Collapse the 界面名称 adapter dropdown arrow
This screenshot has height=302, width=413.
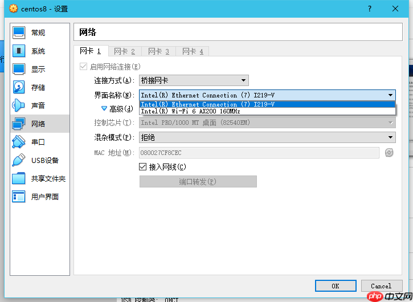click(x=390, y=95)
